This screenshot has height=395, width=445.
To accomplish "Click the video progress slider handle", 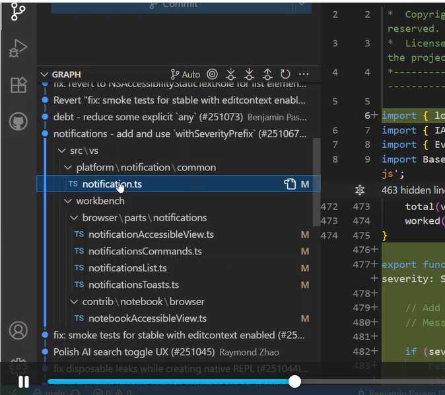I will tap(295, 381).
